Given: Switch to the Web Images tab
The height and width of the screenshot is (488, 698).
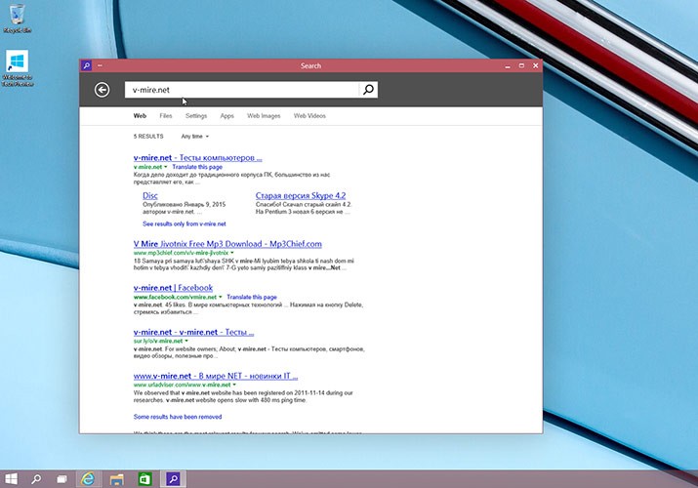Looking at the screenshot, I should pos(264,116).
